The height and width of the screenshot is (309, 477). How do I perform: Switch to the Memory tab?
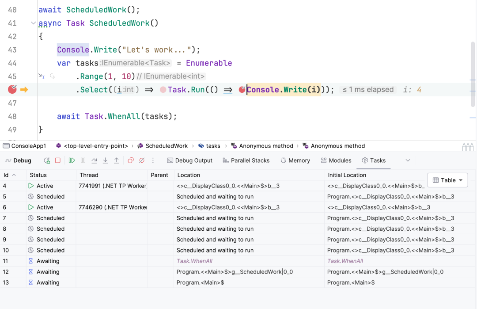pyautogui.click(x=295, y=160)
